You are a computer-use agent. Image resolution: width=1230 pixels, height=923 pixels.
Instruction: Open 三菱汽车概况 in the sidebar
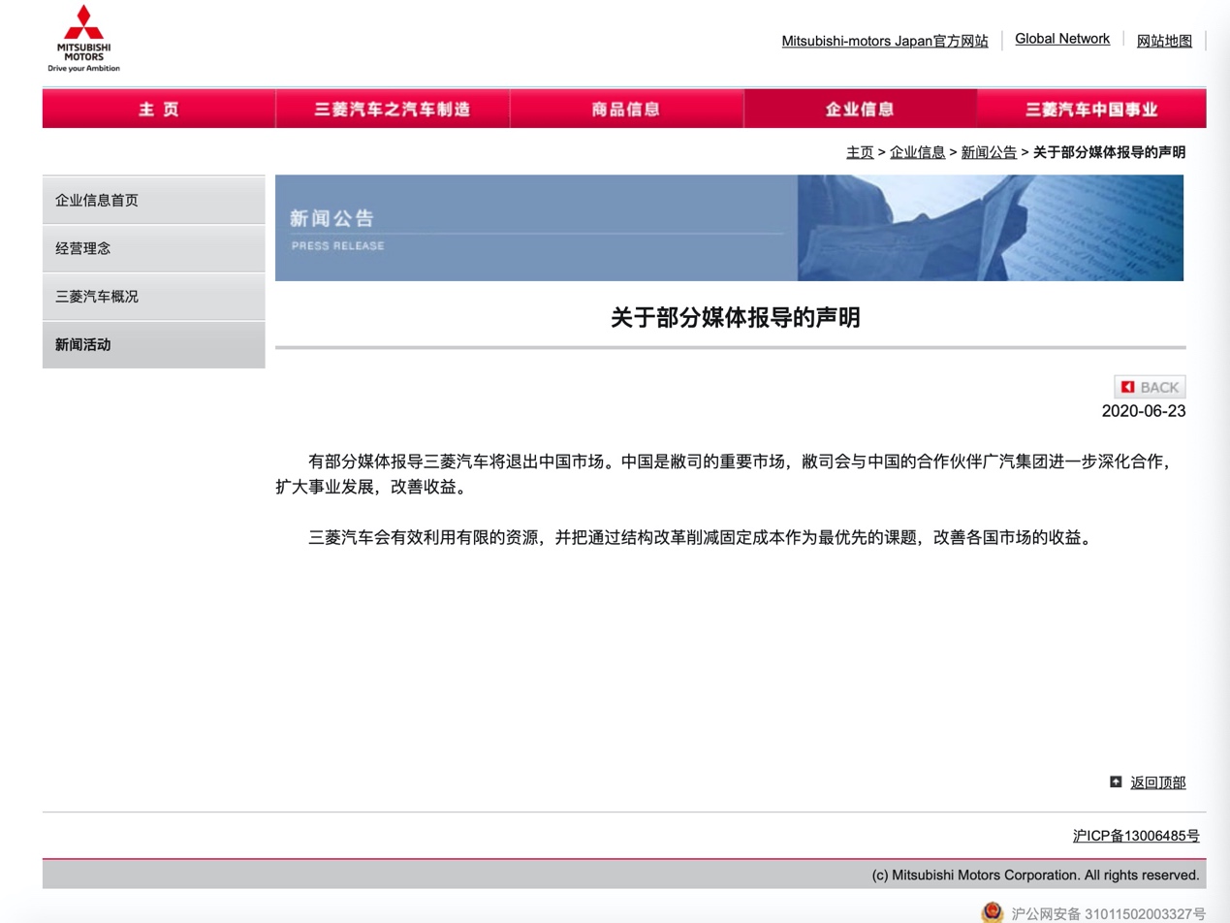tap(154, 297)
